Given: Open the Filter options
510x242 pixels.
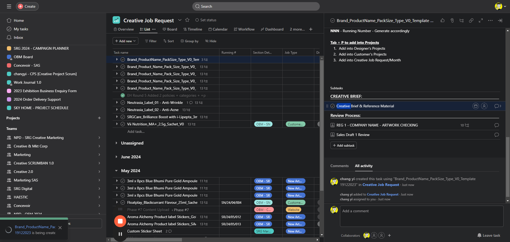Looking at the screenshot, I should (151, 41).
